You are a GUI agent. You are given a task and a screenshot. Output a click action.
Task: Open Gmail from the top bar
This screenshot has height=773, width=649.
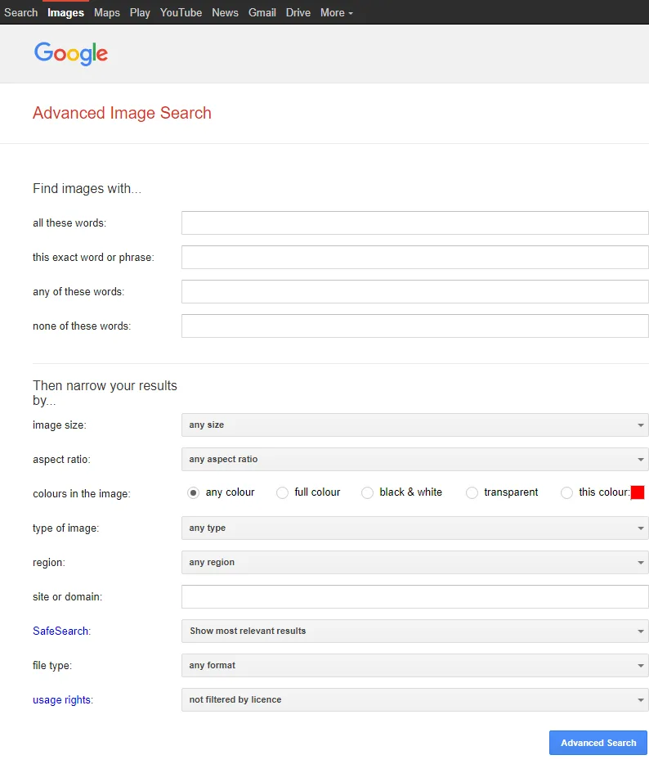[262, 12]
